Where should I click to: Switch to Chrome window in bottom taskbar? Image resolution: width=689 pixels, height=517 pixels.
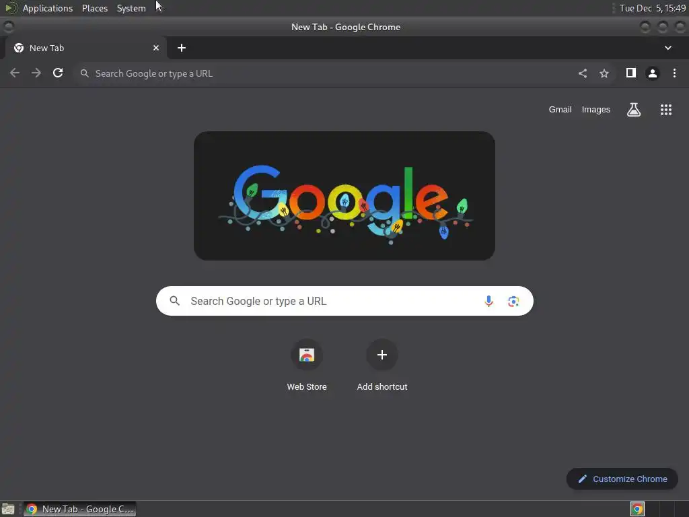point(79,509)
